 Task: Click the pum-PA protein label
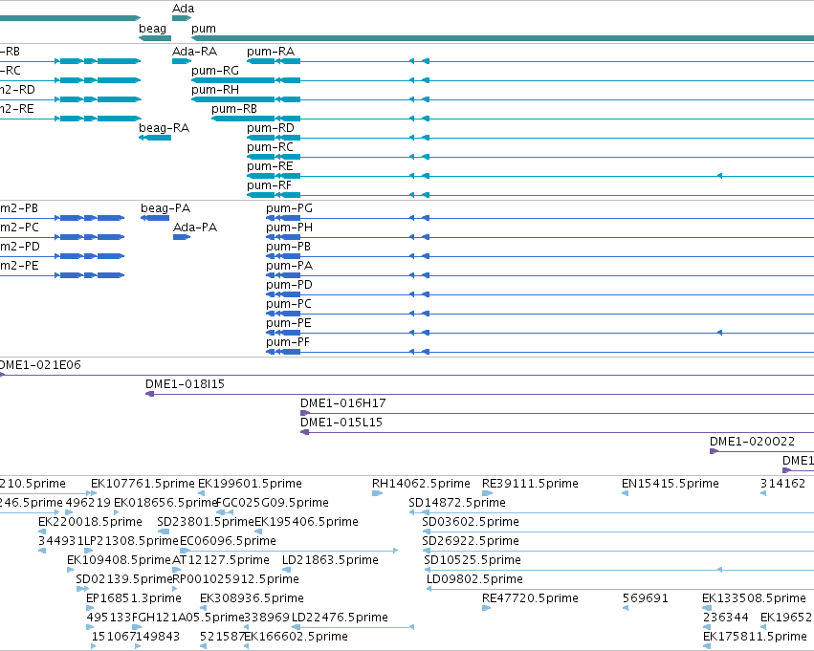point(289,266)
